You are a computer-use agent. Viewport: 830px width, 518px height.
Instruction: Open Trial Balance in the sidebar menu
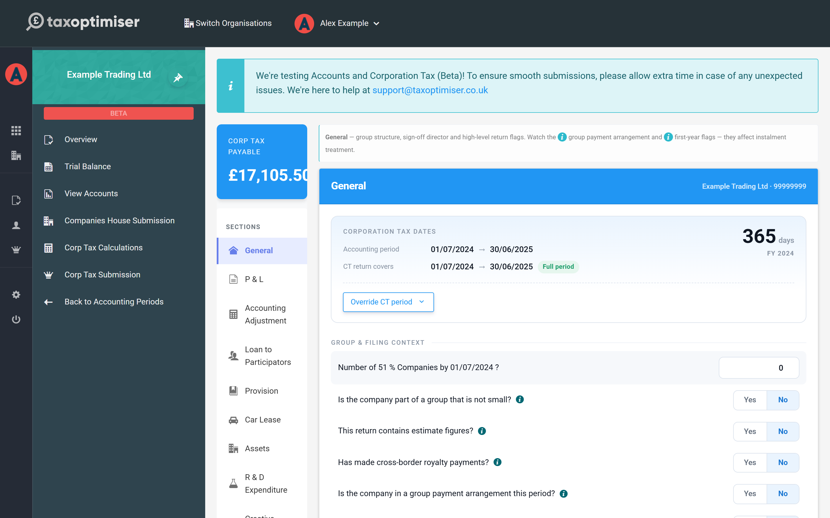[119, 167]
